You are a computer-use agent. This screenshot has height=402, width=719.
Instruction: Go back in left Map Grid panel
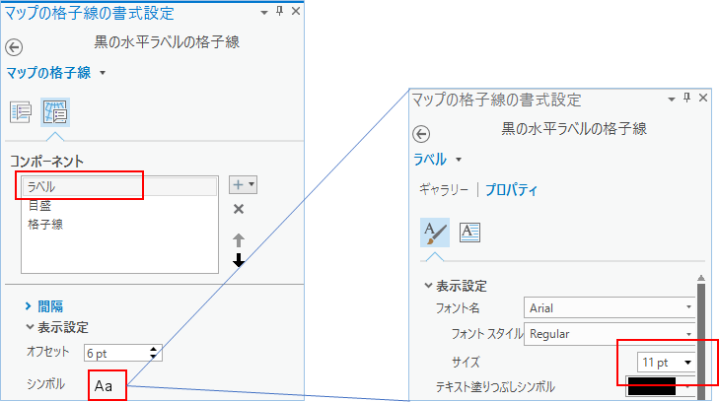point(14,47)
